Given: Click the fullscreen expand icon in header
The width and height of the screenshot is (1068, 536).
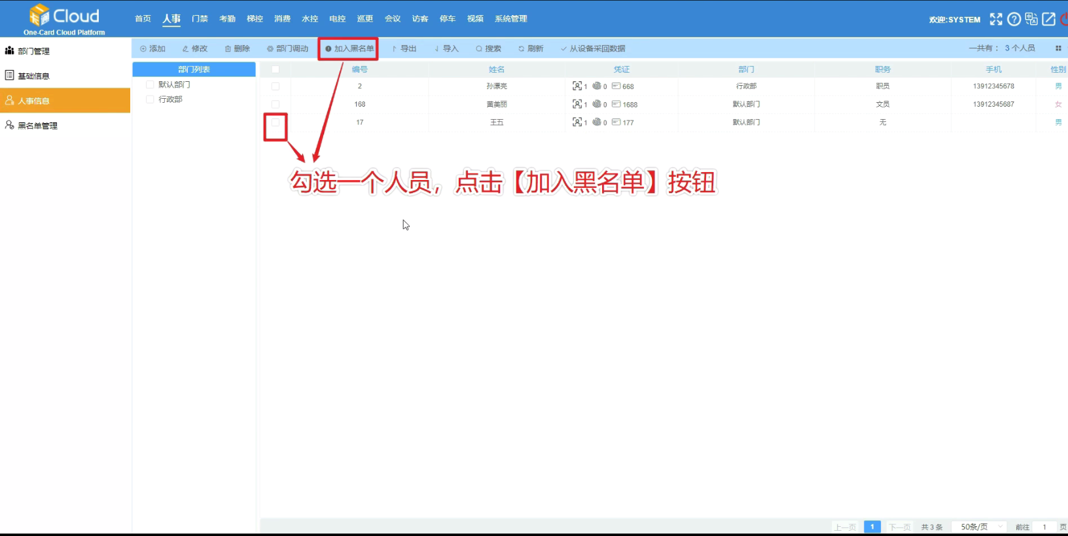Looking at the screenshot, I should 995,19.
